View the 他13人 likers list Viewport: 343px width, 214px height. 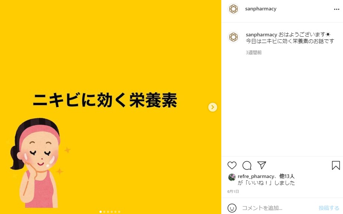click(x=287, y=176)
